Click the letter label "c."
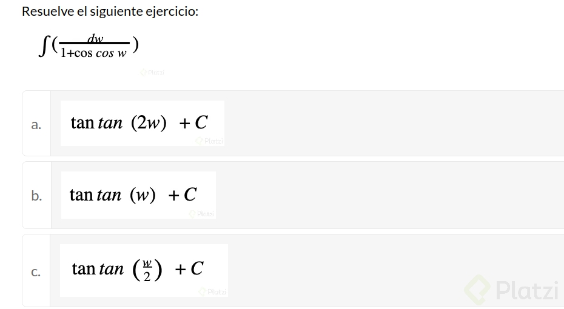 click(36, 272)
